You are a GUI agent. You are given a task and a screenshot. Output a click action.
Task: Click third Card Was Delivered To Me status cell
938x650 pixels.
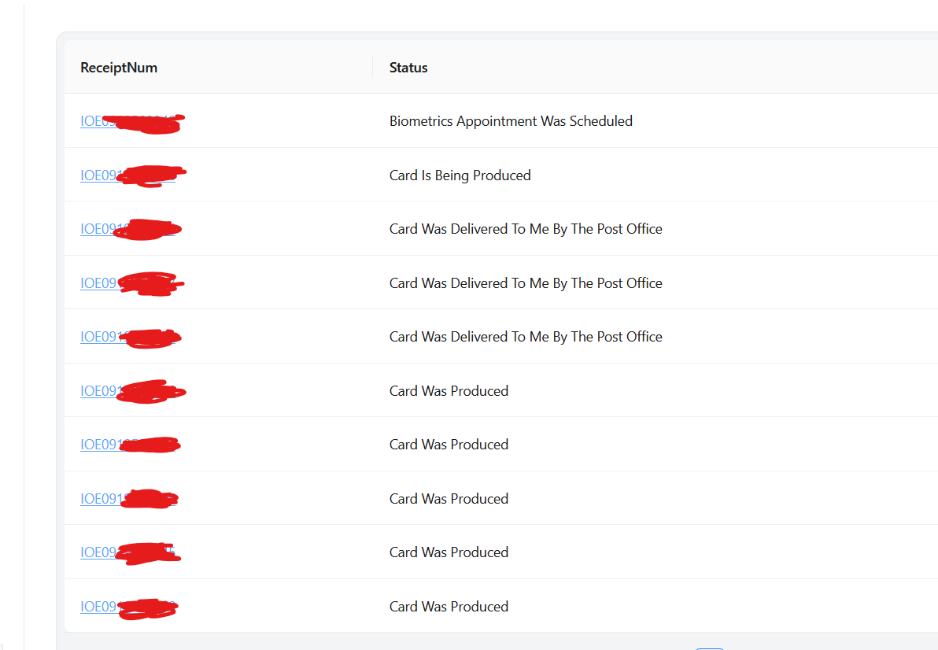(526, 337)
